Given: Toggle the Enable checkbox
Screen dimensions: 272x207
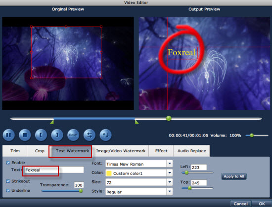Looking at the screenshot, I should point(8,163).
